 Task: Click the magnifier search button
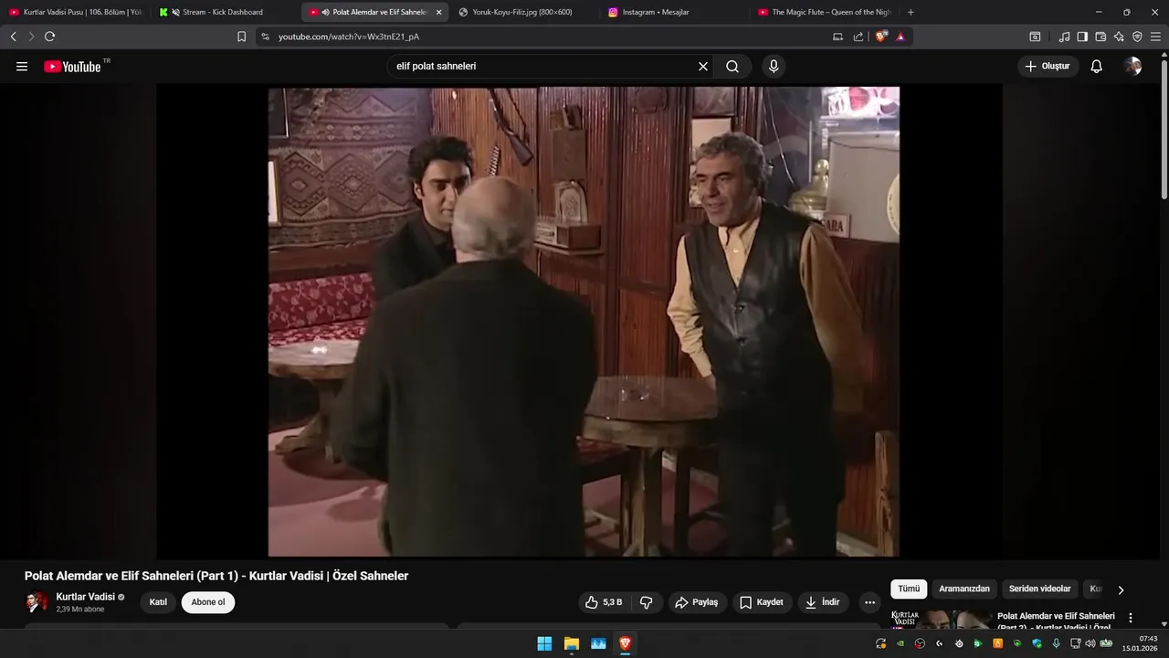[732, 67]
